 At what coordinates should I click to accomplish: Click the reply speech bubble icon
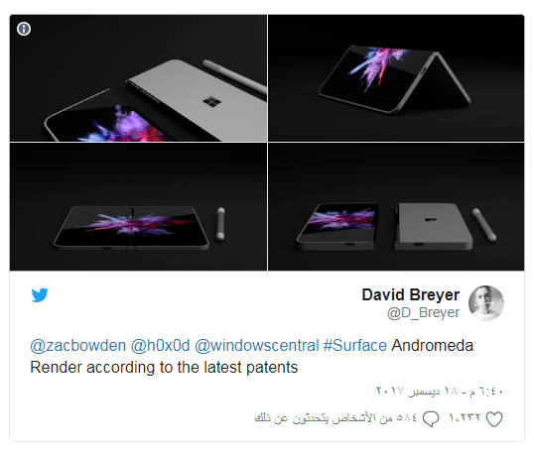click(x=431, y=419)
